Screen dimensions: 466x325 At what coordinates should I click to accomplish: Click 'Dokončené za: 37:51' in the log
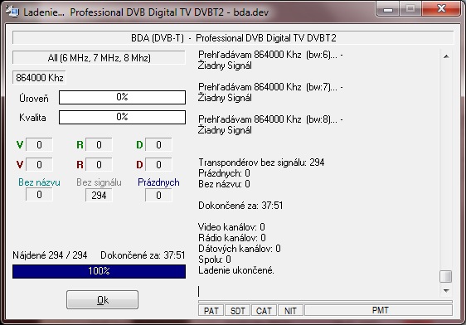coord(240,206)
